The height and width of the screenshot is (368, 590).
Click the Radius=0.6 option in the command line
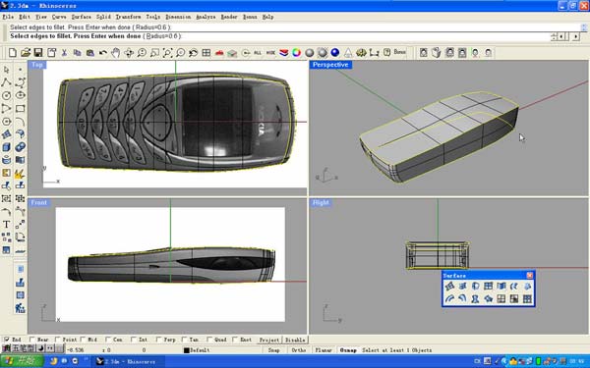coord(163,36)
